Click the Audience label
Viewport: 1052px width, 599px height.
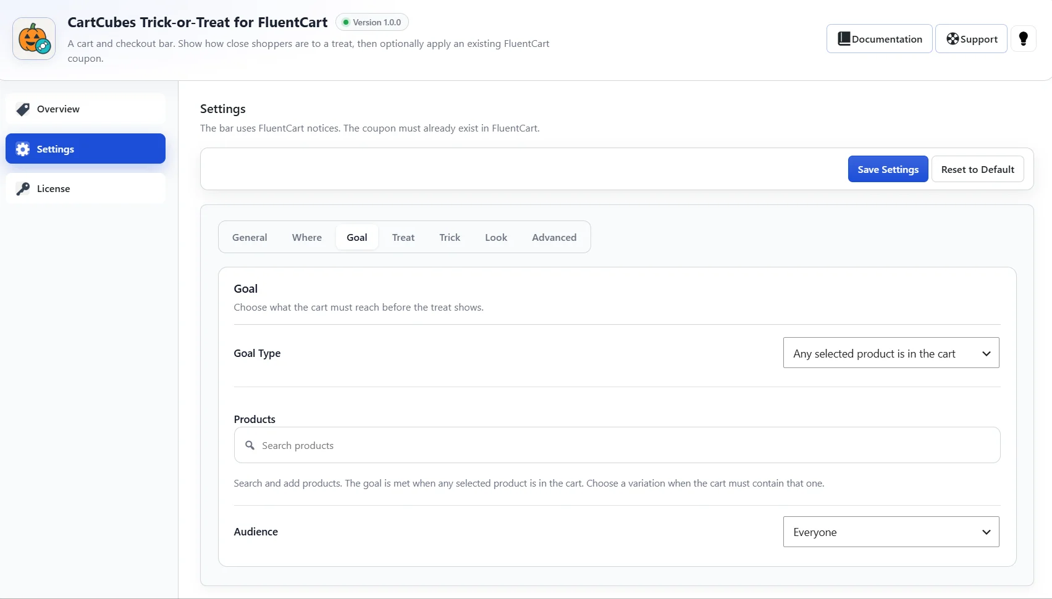(x=256, y=532)
